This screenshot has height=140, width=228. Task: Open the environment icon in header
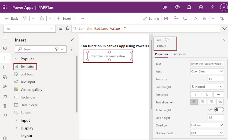pos(165,7)
